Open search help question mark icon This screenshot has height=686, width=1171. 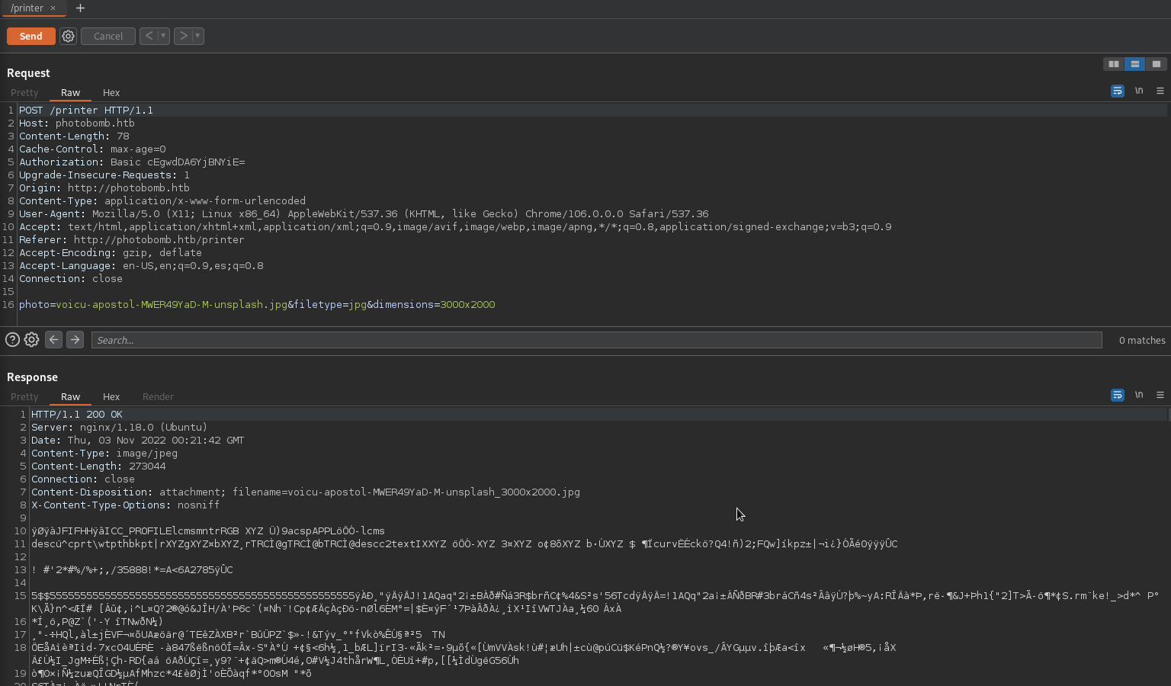pyautogui.click(x=12, y=340)
